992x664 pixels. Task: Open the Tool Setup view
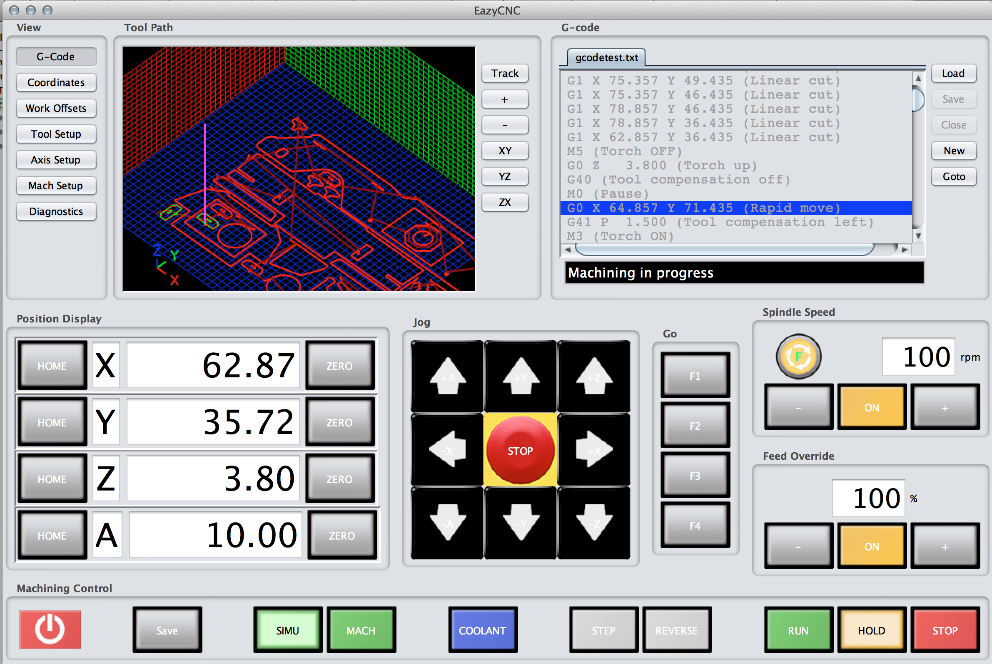56,134
